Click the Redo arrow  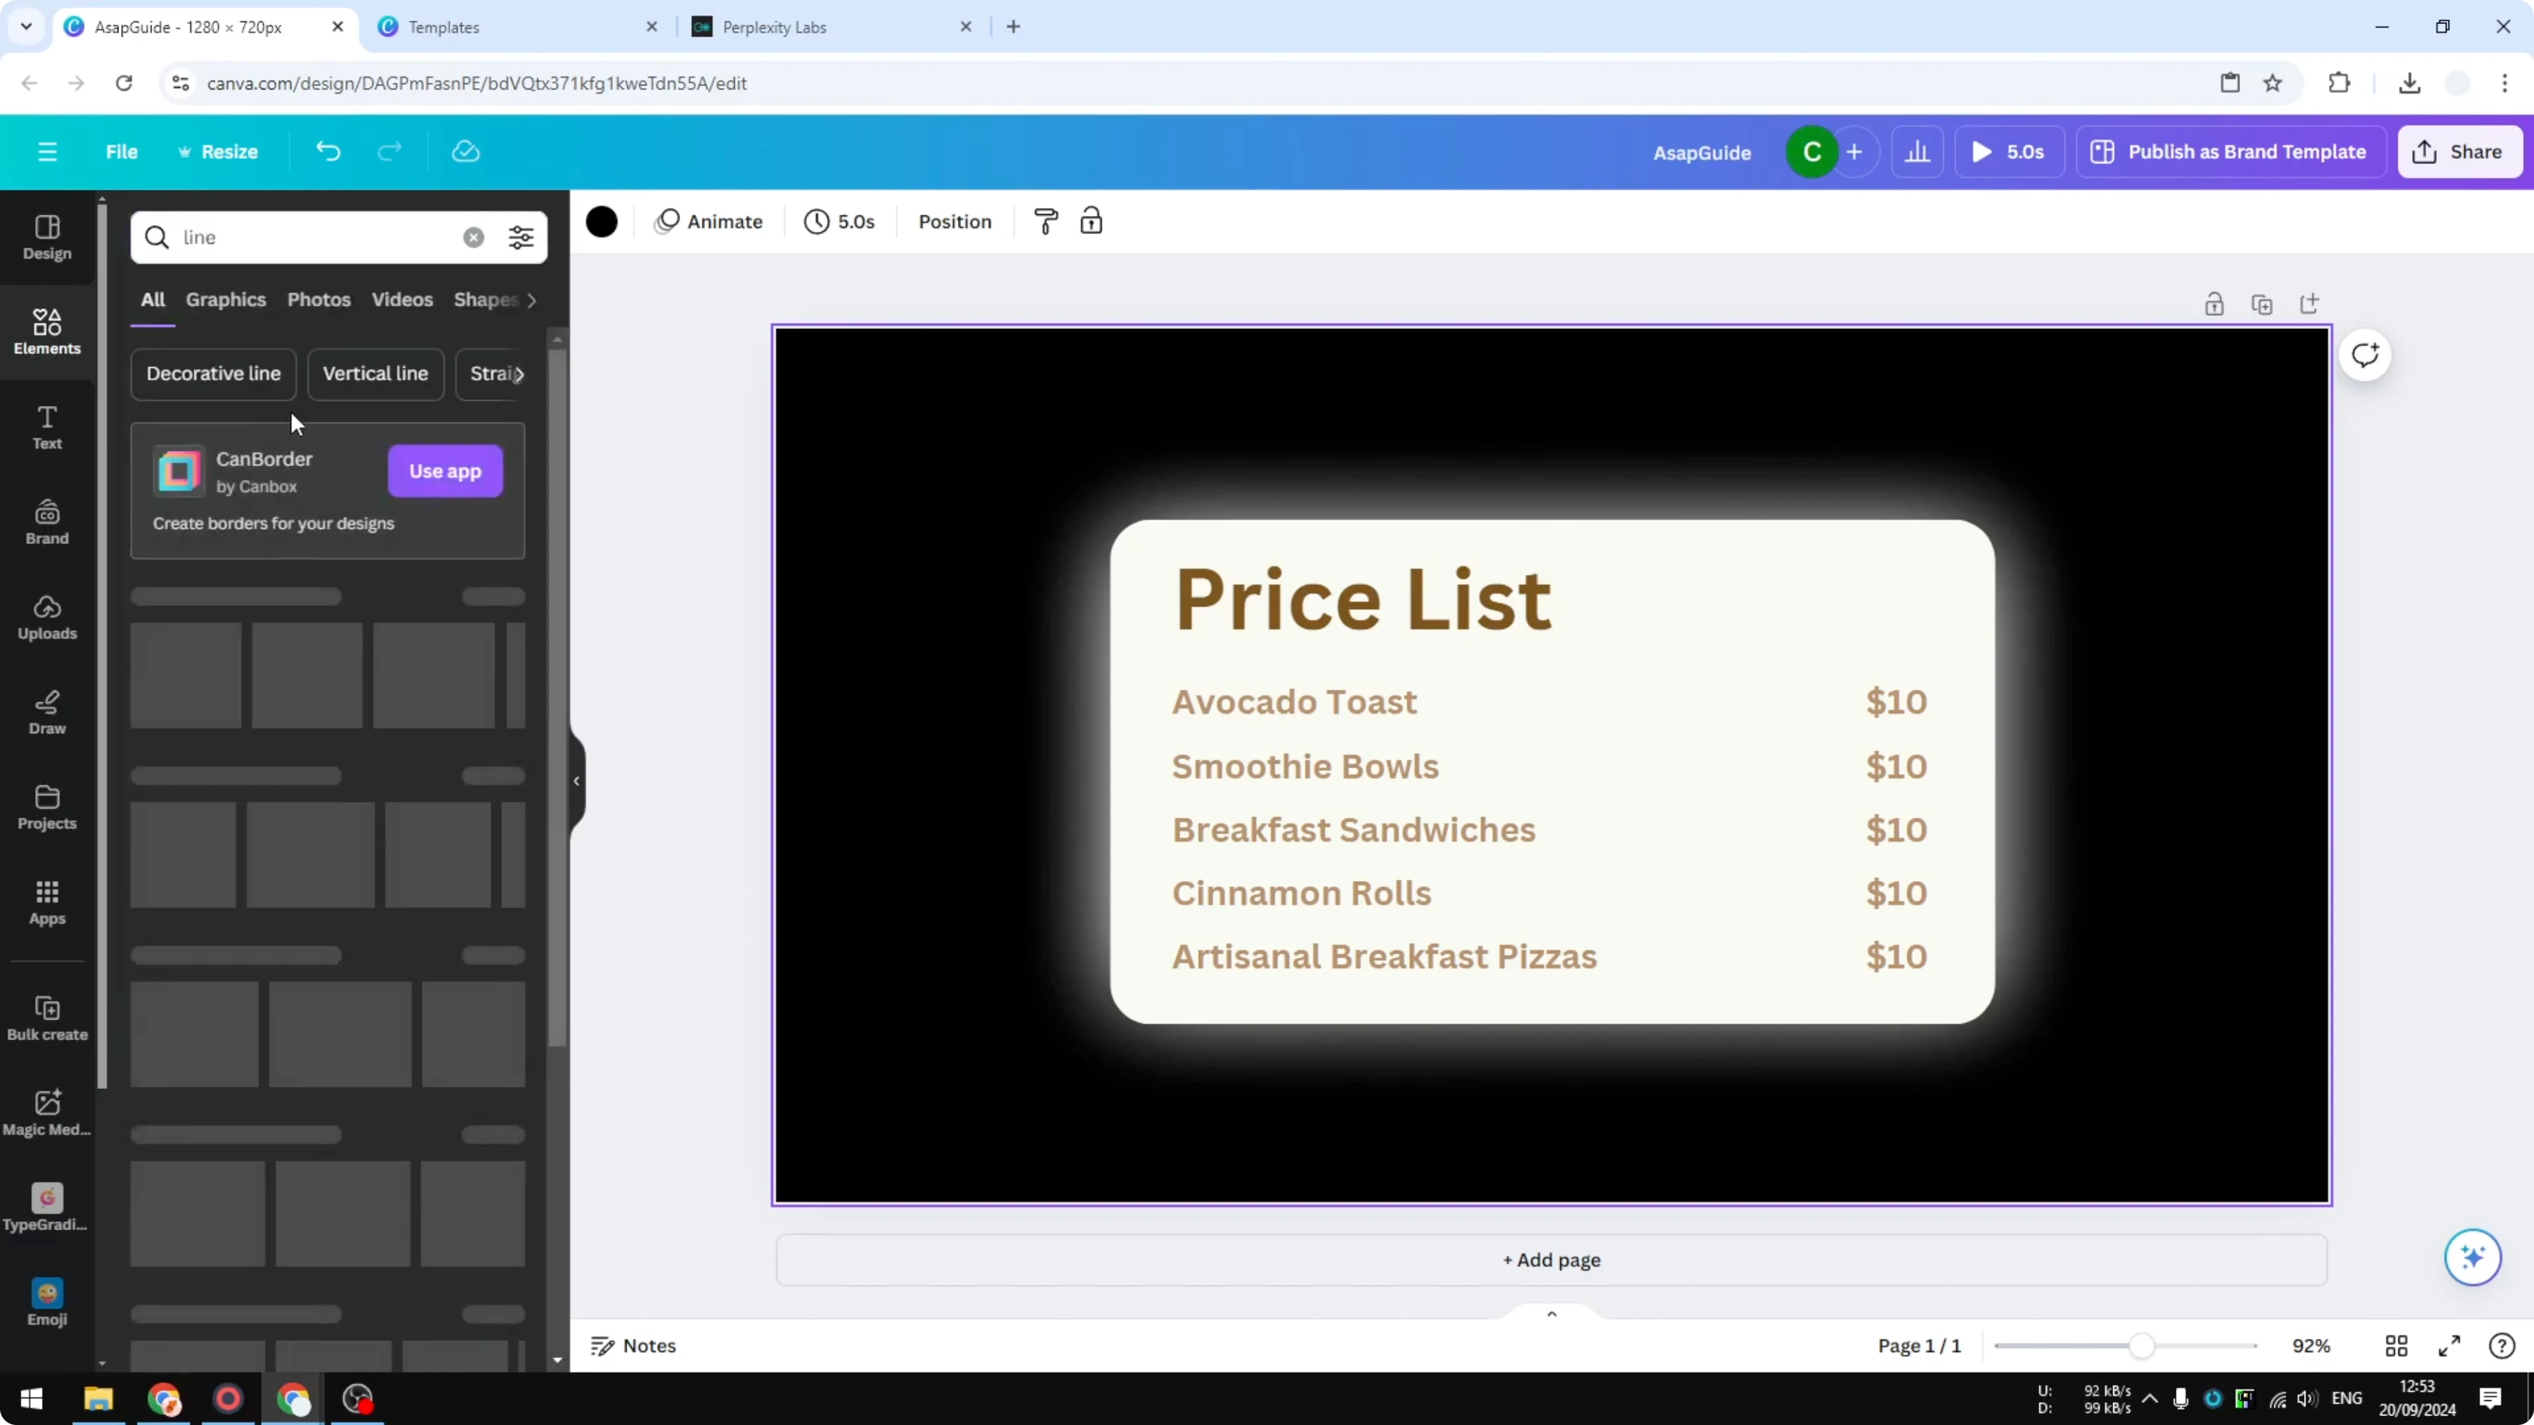pos(390,151)
